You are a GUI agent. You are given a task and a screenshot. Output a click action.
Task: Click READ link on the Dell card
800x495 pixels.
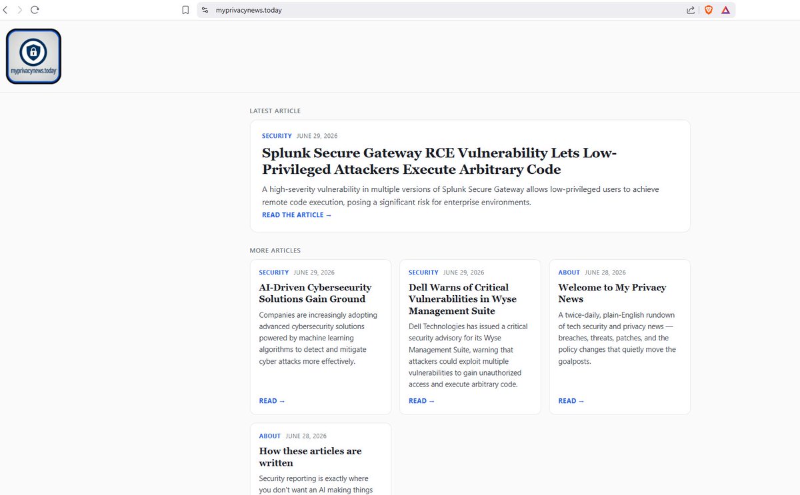click(x=421, y=401)
